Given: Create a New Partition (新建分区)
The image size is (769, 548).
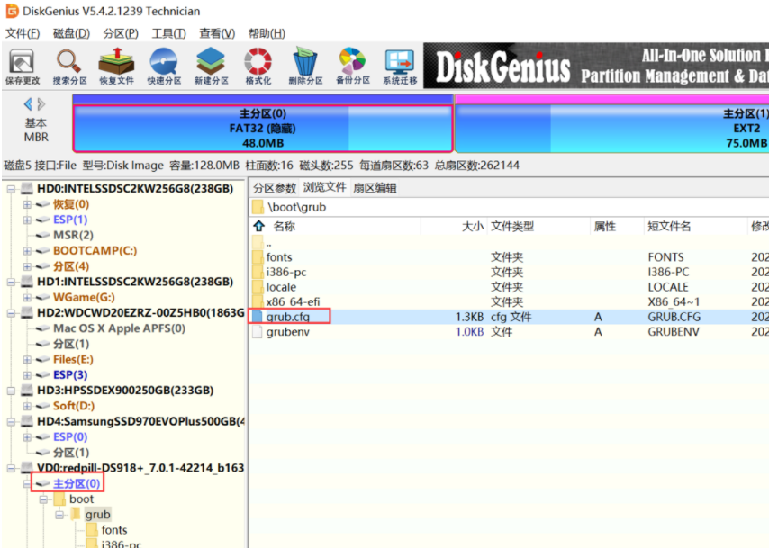Looking at the screenshot, I should point(211,67).
